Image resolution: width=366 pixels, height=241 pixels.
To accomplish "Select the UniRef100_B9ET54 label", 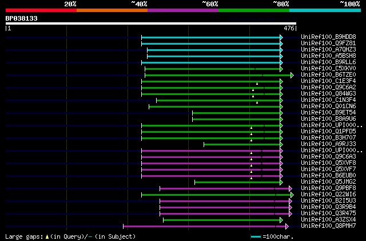I will click(x=328, y=112).
